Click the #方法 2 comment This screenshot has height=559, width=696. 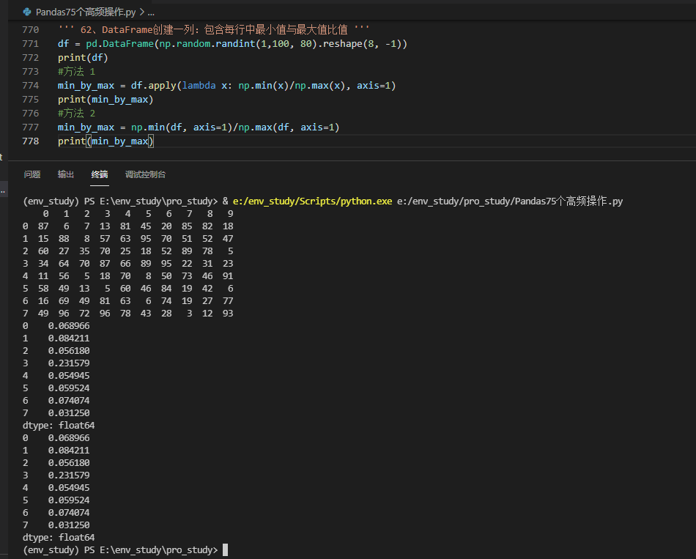pyautogui.click(x=76, y=114)
